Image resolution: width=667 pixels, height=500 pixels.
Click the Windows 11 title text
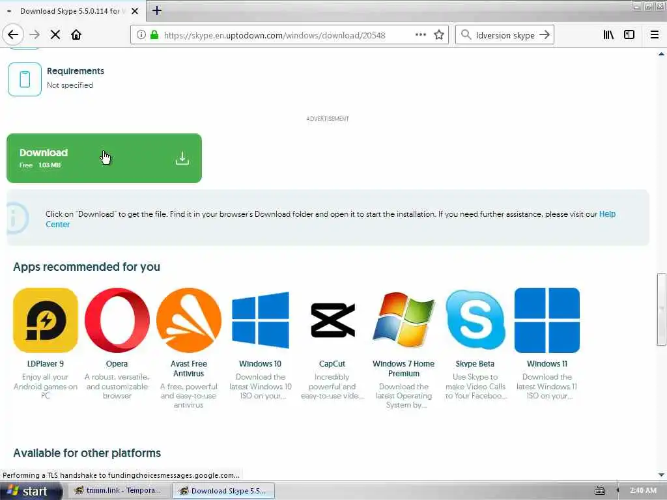547,364
